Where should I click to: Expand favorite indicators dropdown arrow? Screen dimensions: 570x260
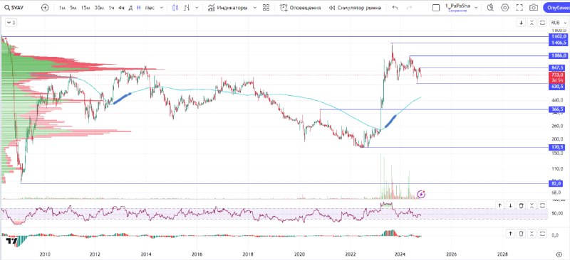[x=254, y=8]
